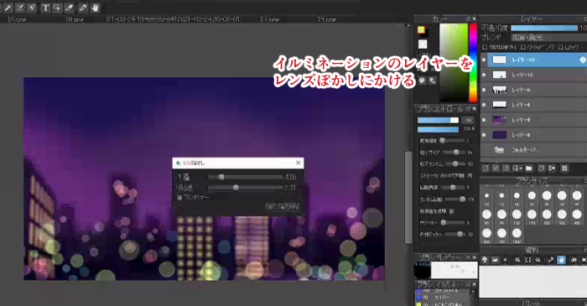Select the Select Eraser tool
Image resolution: width=587 pixels, height=306 pixels.
click(x=32, y=8)
